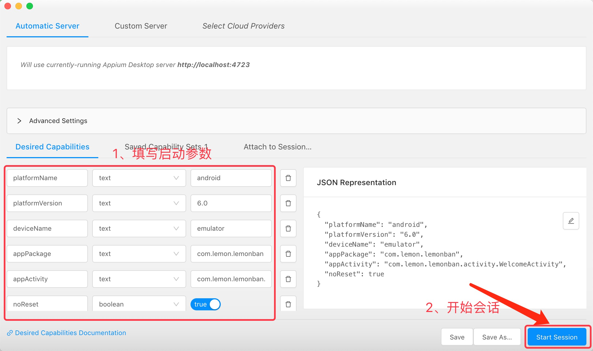The width and height of the screenshot is (593, 351).
Task: Switch to Attach to Session tab
Action: point(277,147)
